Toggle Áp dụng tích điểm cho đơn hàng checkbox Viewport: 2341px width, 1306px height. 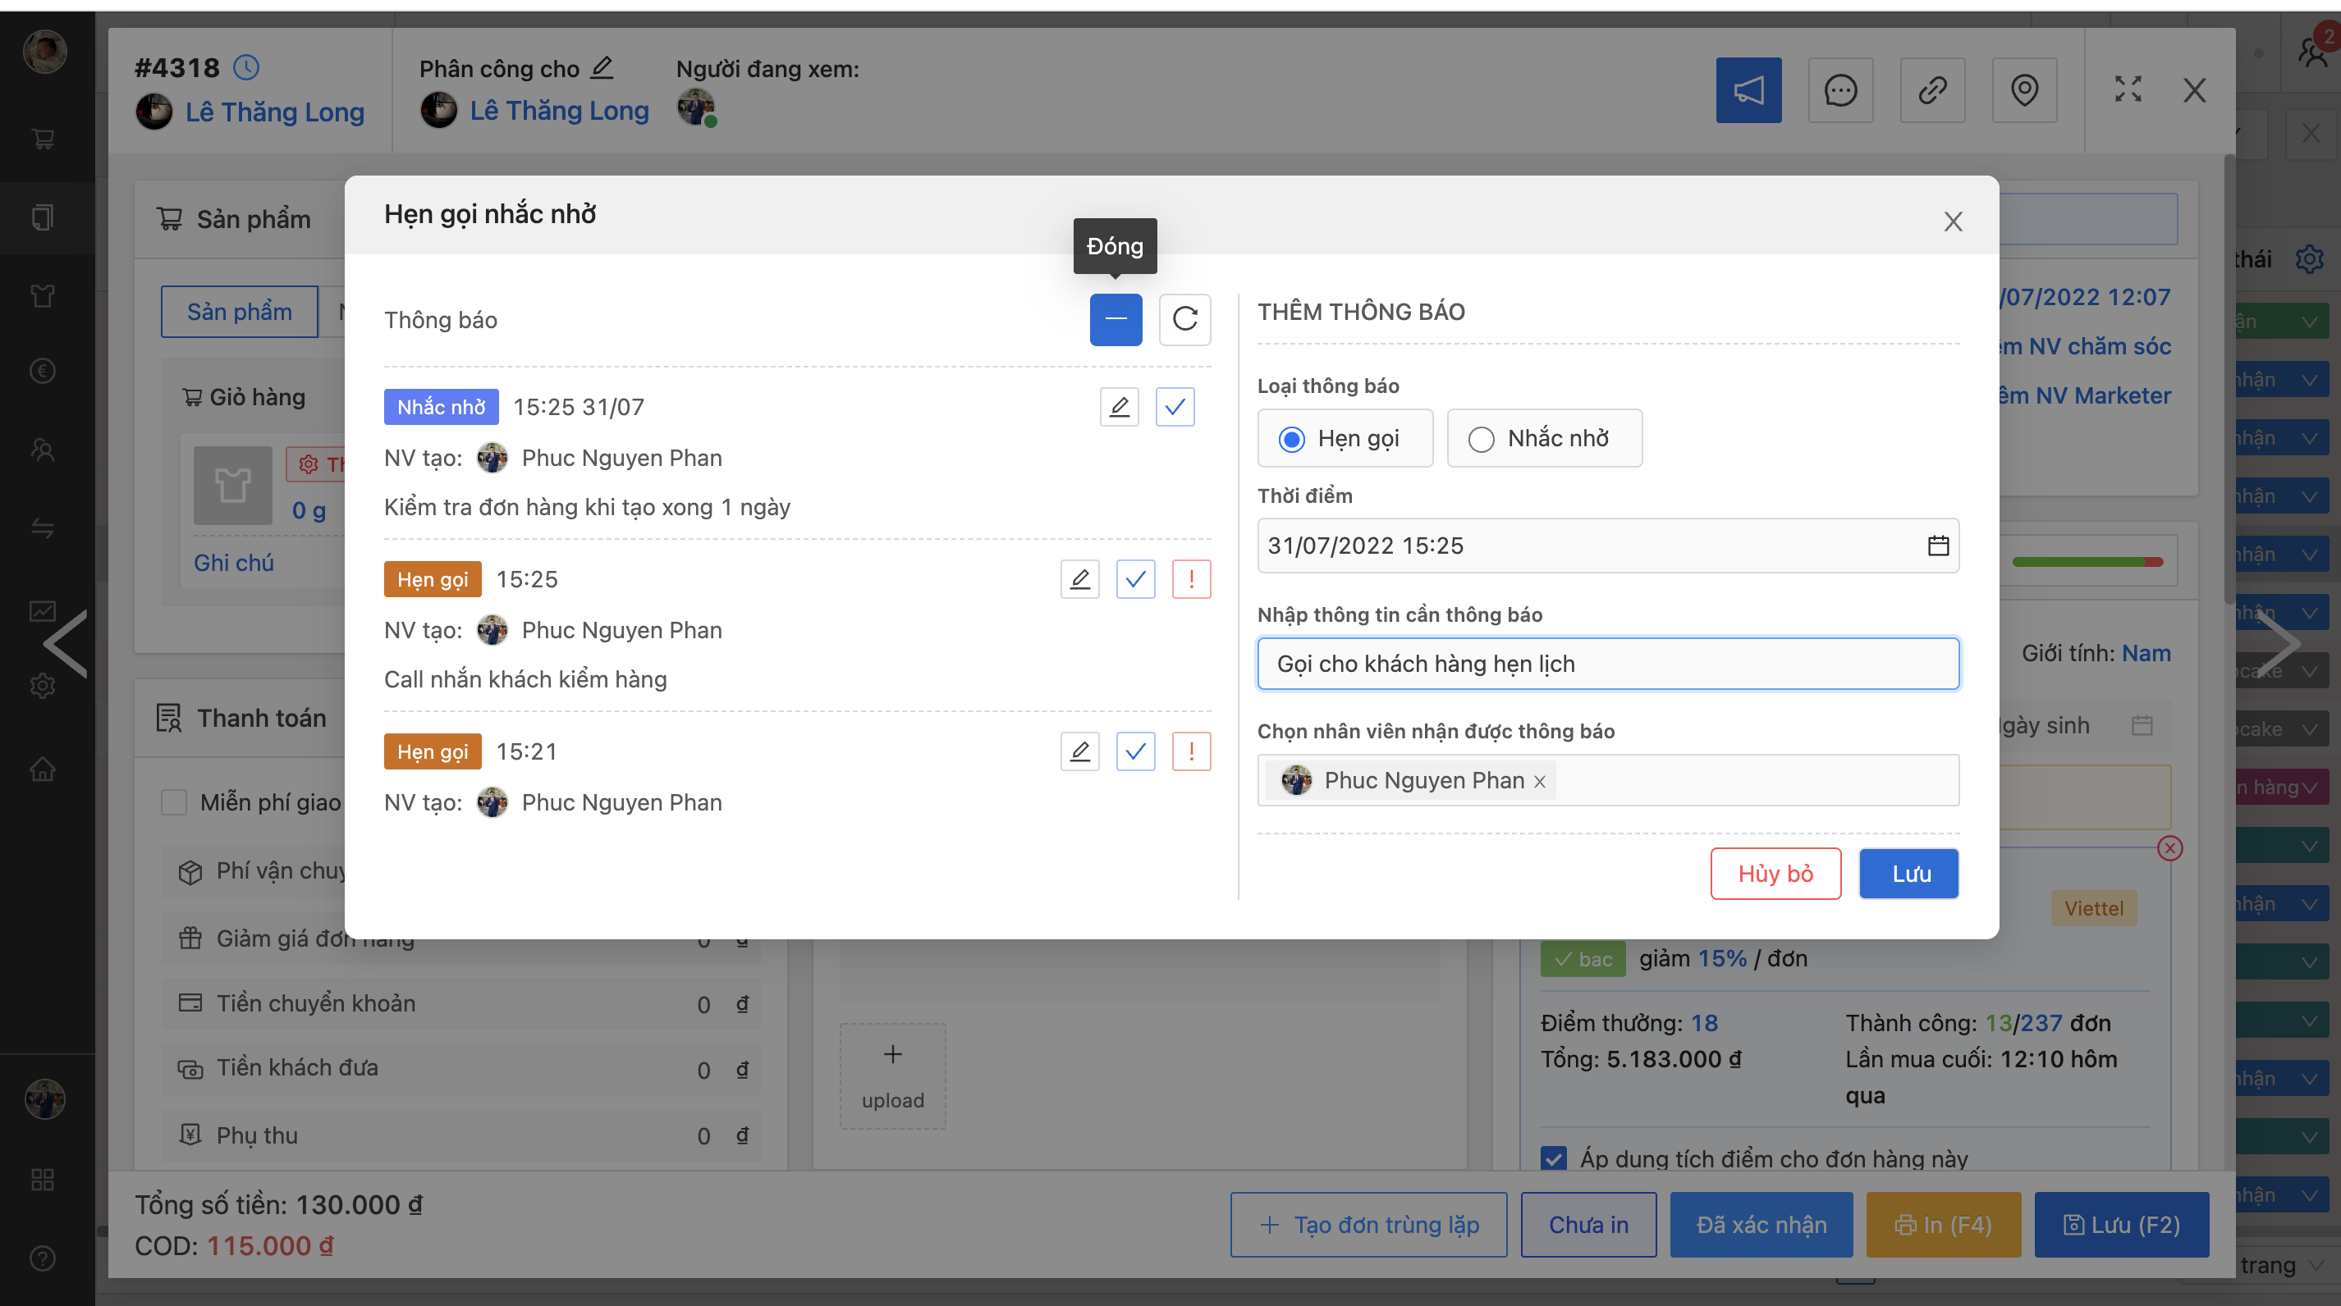(1554, 1159)
